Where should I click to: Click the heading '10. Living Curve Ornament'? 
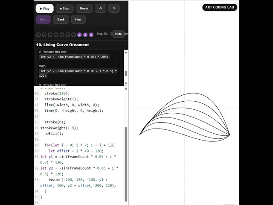coord(63,45)
